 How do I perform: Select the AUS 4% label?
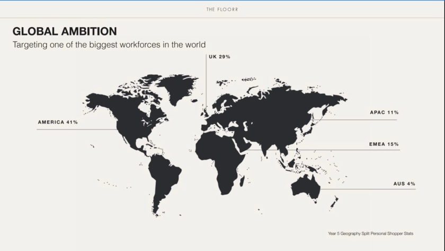[404, 184]
